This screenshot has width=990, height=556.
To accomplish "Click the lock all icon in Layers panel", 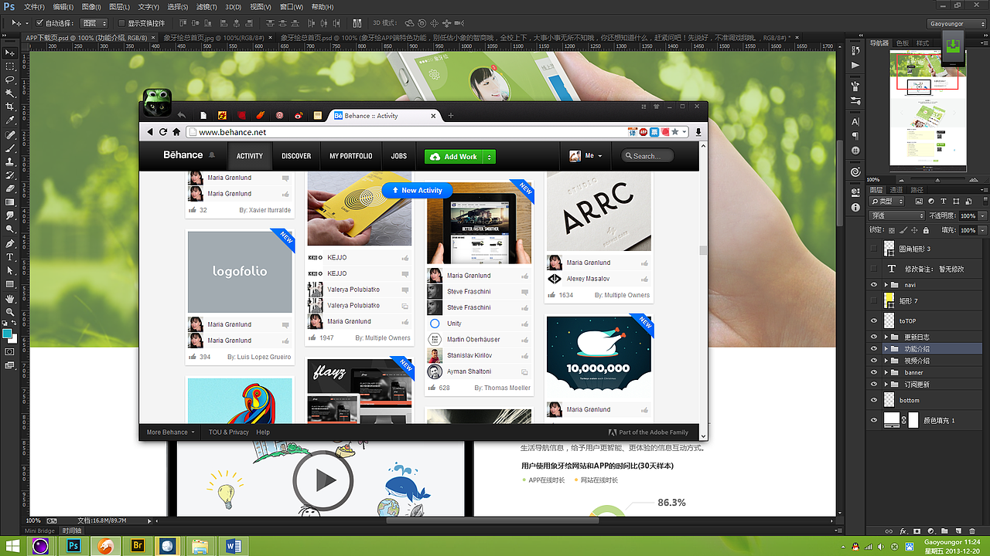I will [927, 230].
